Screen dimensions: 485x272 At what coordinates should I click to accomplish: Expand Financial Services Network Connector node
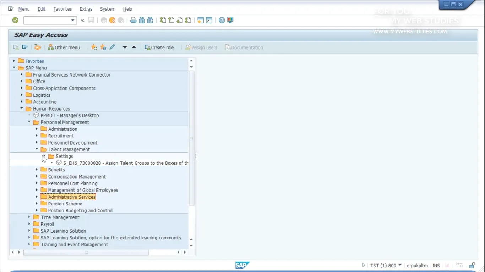click(x=22, y=74)
